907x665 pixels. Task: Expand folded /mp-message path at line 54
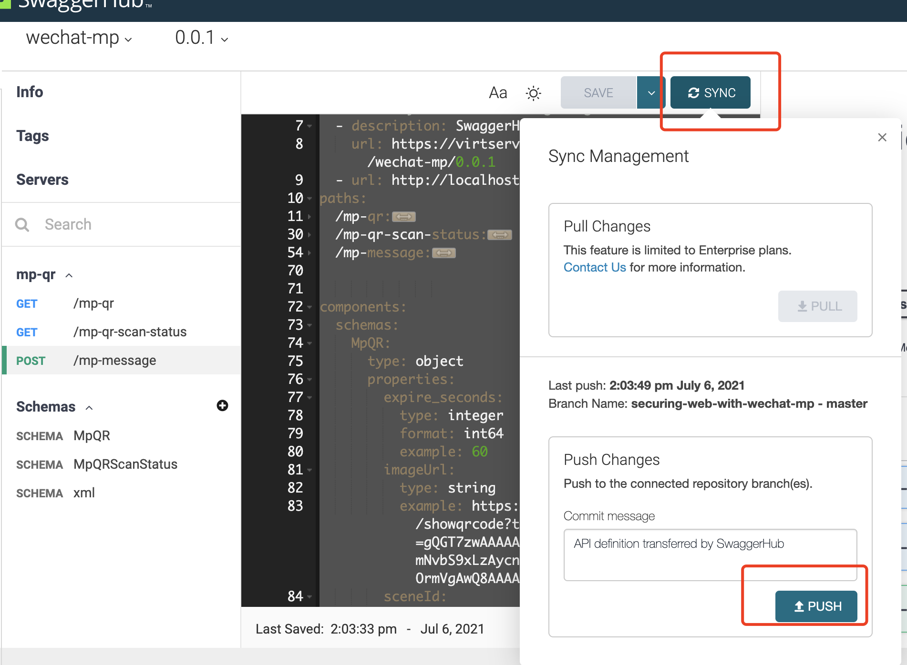pos(309,253)
